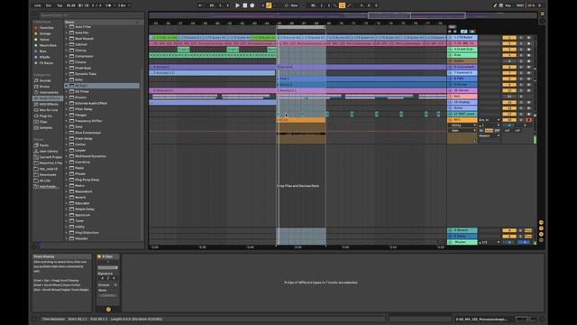Unfold the 1-C78 Bullet track

[451, 38]
